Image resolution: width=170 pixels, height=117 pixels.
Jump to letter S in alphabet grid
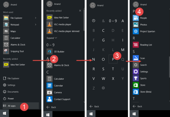tap(103, 69)
